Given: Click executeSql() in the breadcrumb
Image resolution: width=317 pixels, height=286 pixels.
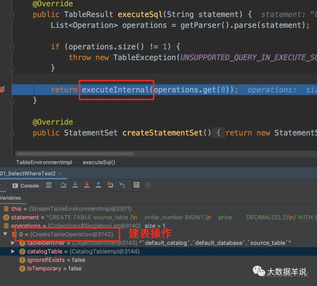Looking at the screenshot, I should (x=99, y=162).
